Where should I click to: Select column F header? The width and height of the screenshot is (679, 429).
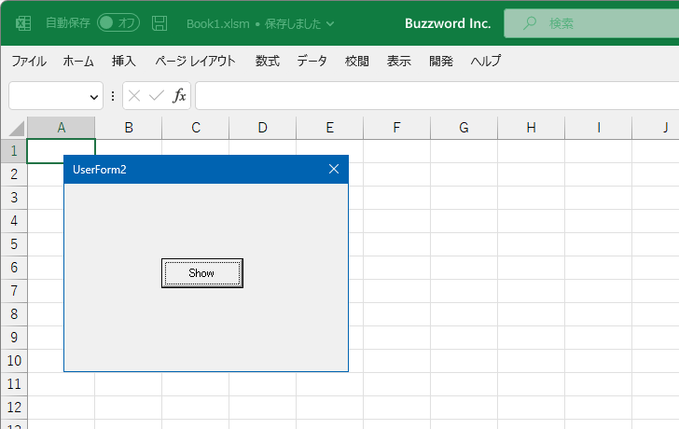[397, 128]
